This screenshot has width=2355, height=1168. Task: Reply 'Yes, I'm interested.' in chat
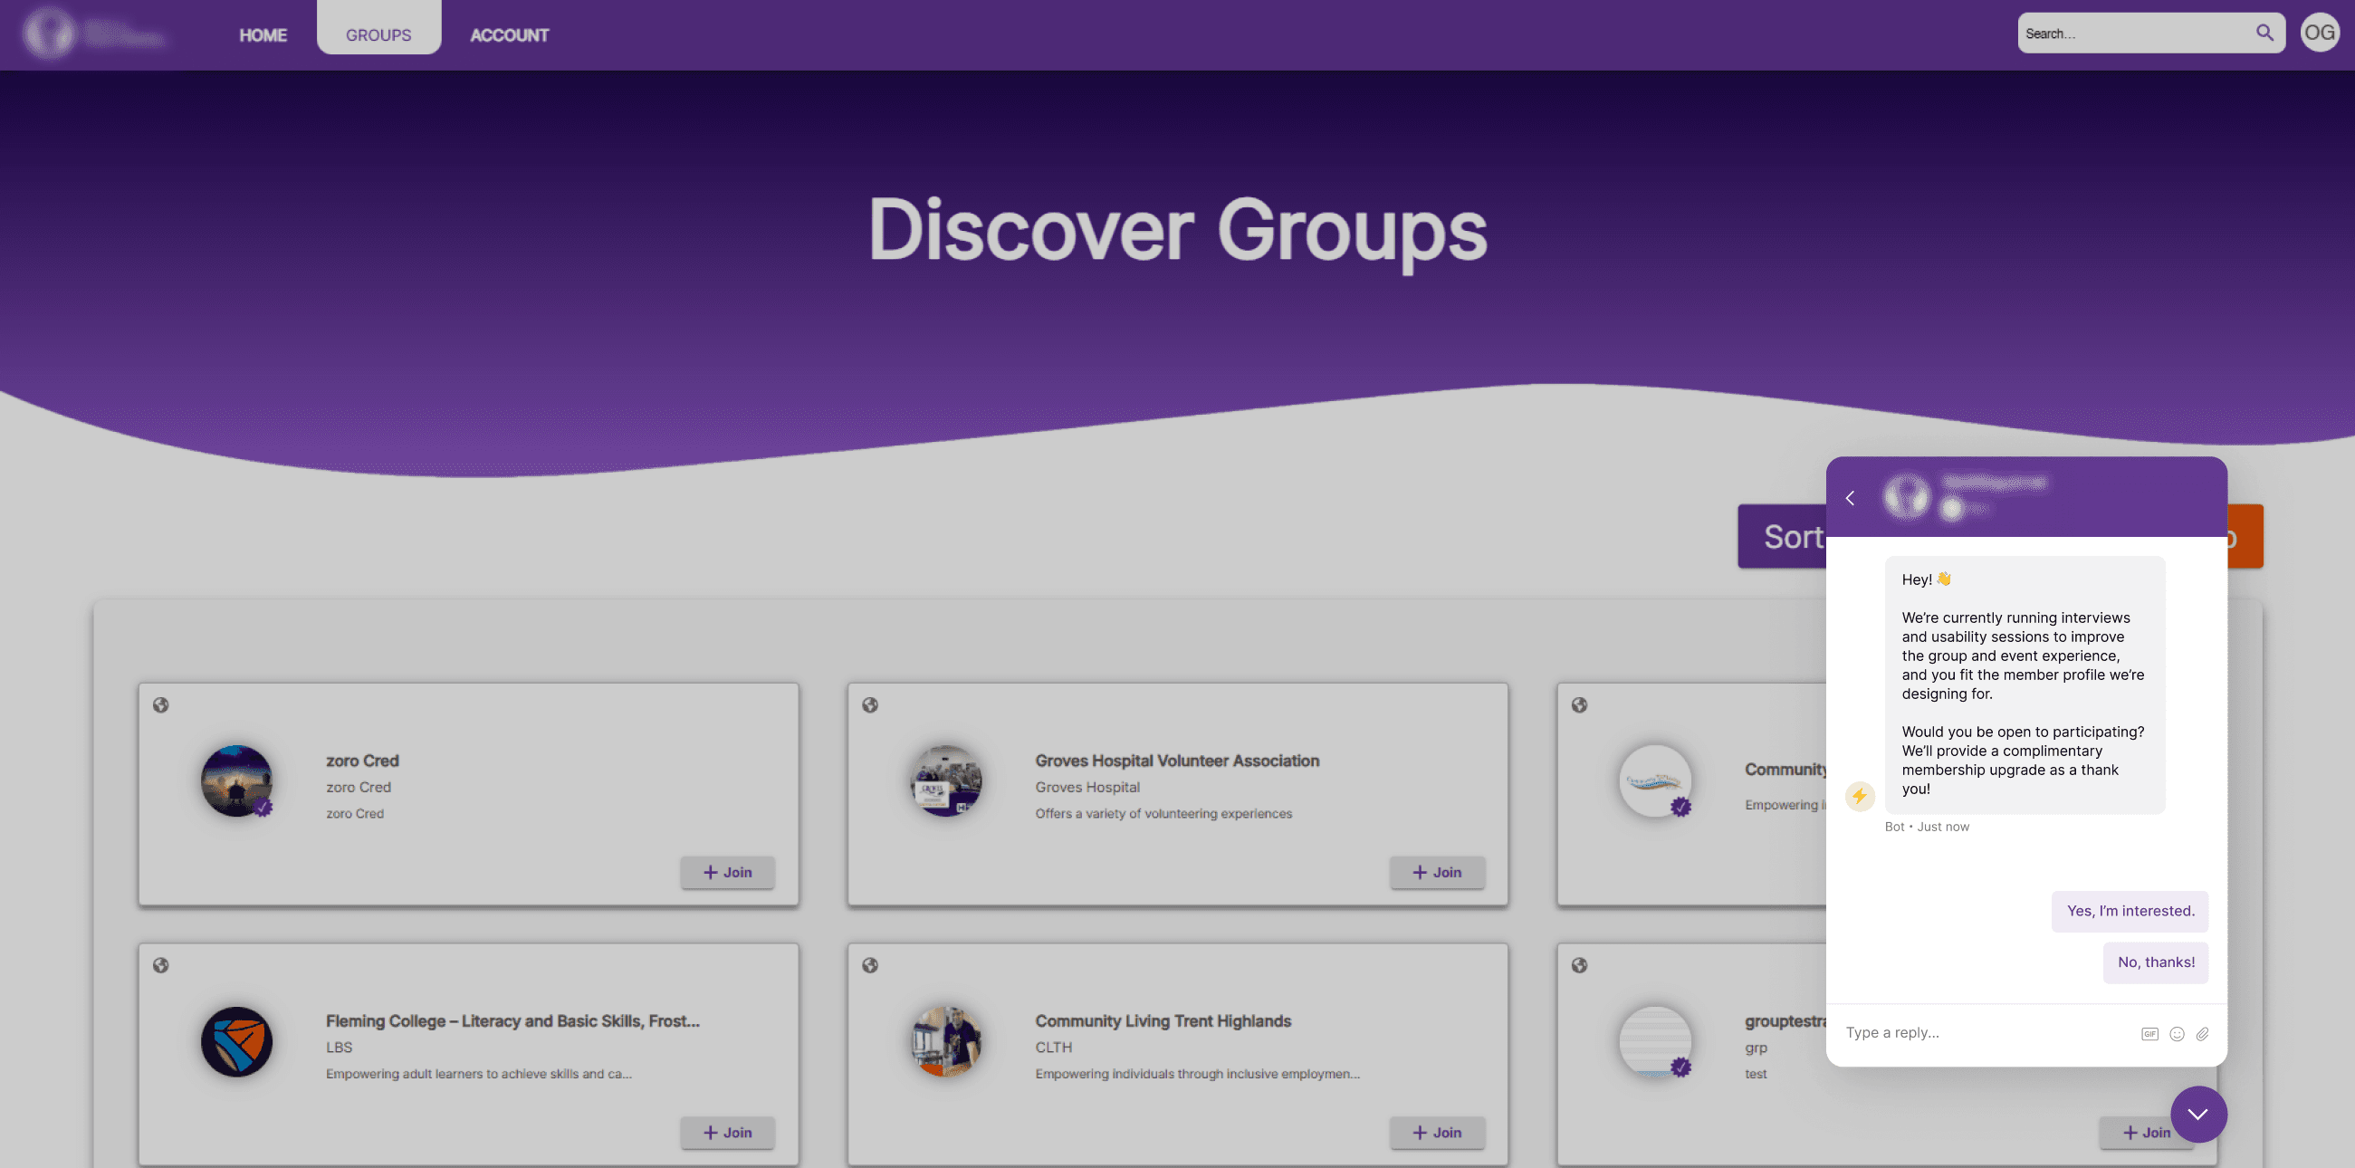pyautogui.click(x=2130, y=910)
